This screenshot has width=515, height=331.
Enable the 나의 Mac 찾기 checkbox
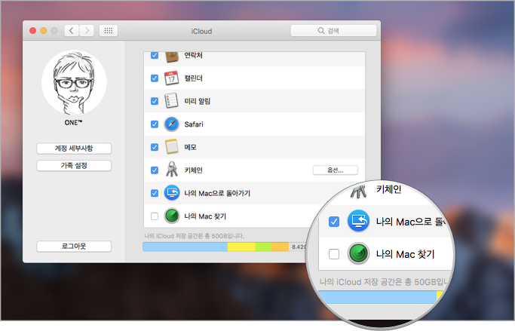[x=155, y=216]
